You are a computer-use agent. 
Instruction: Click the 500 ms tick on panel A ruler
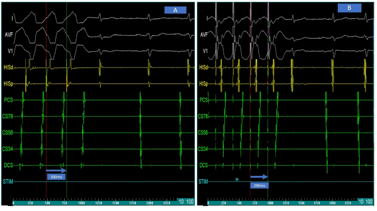click(47, 203)
